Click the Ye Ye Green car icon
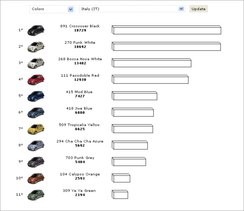The width and height of the screenshot is (244, 211). click(x=36, y=194)
